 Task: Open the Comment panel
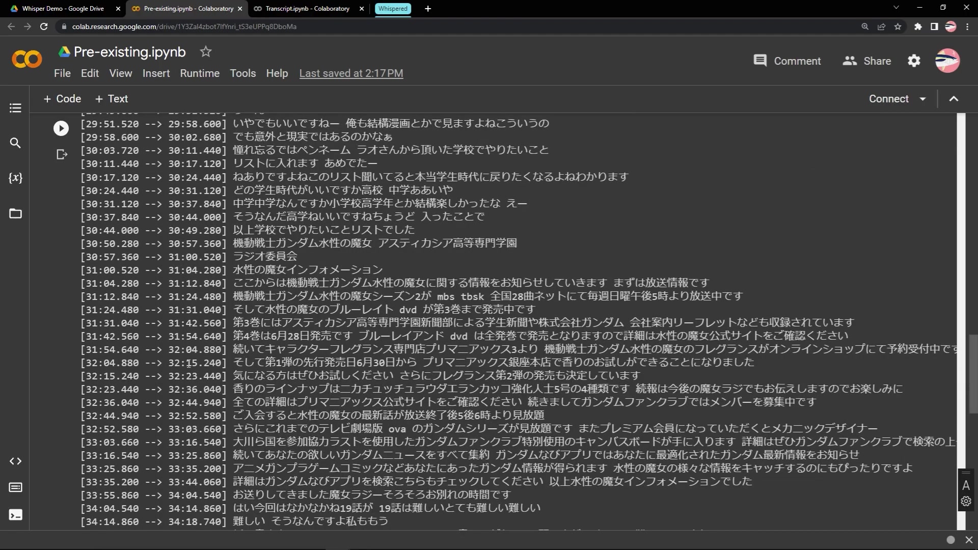click(787, 61)
